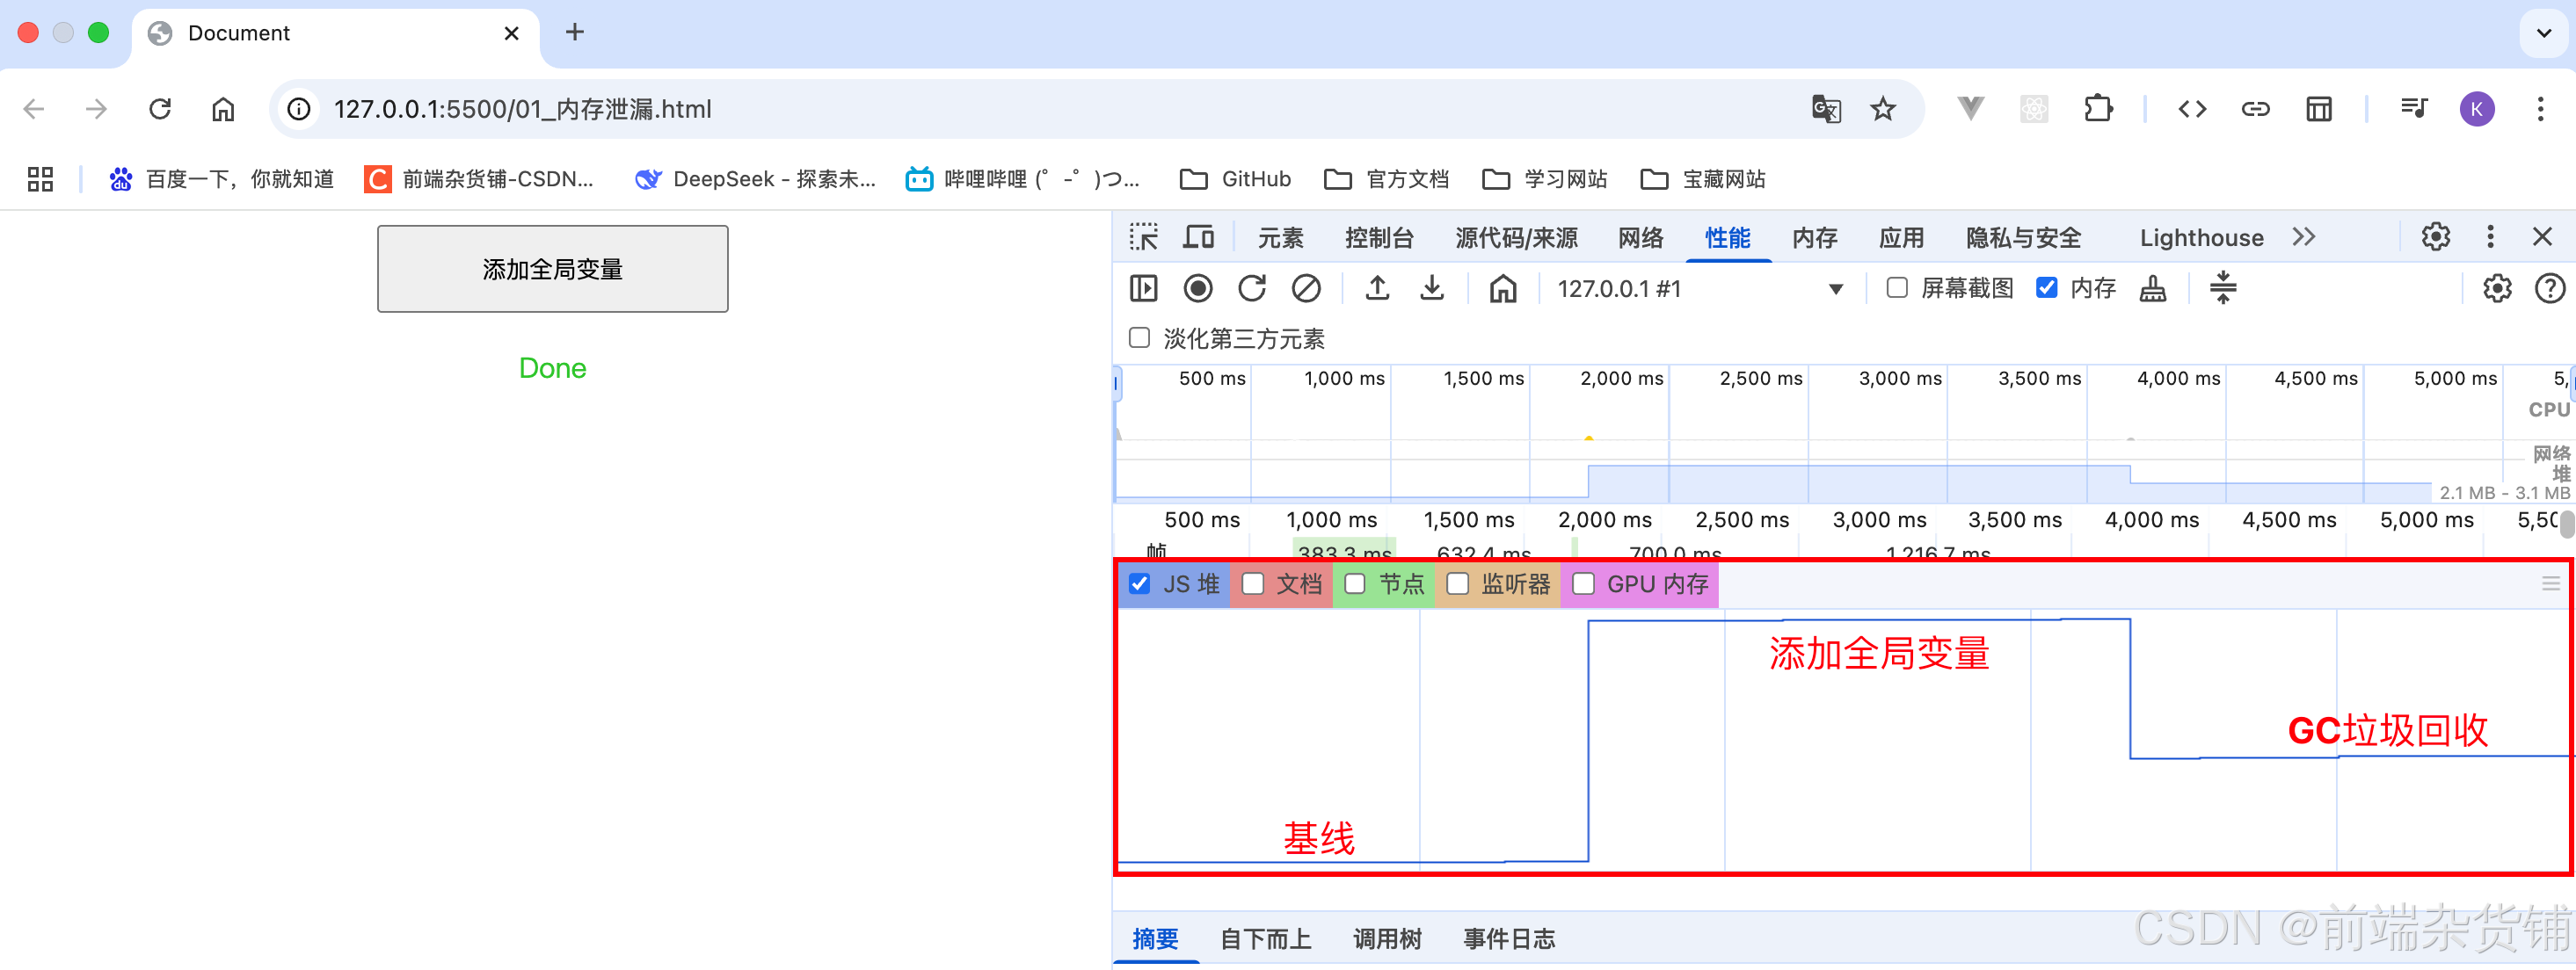Download the performance profile
2576x970 pixels.
coord(1432,289)
